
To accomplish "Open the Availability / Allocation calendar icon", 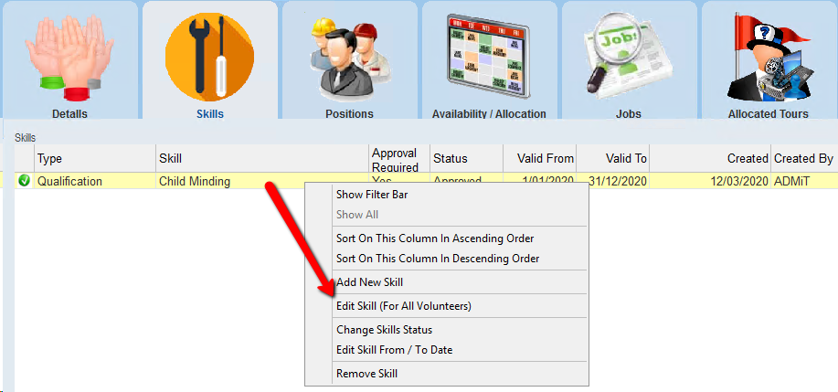I will 488,57.
